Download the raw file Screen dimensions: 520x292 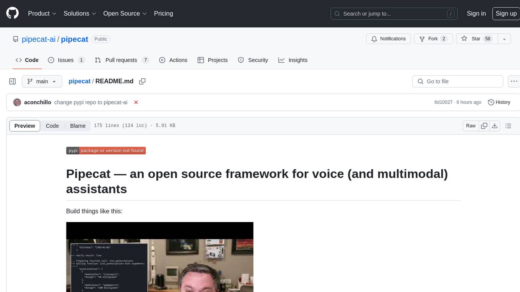pos(494,126)
